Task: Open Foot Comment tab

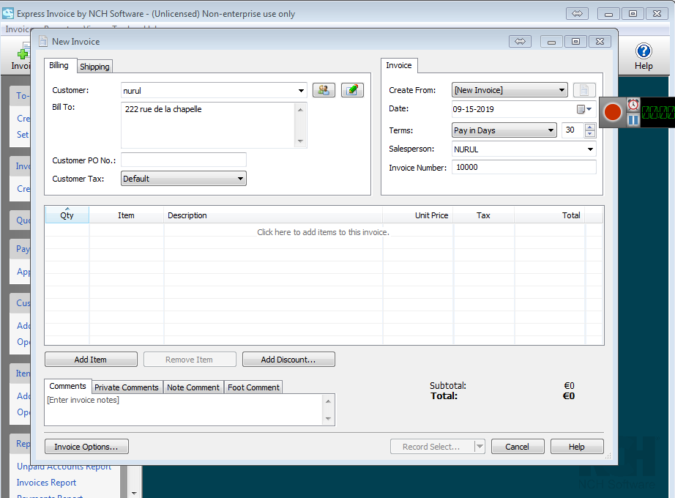Action: 253,387
